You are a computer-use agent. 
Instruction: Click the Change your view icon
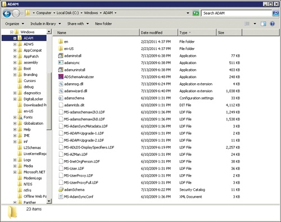tap(247, 24)
